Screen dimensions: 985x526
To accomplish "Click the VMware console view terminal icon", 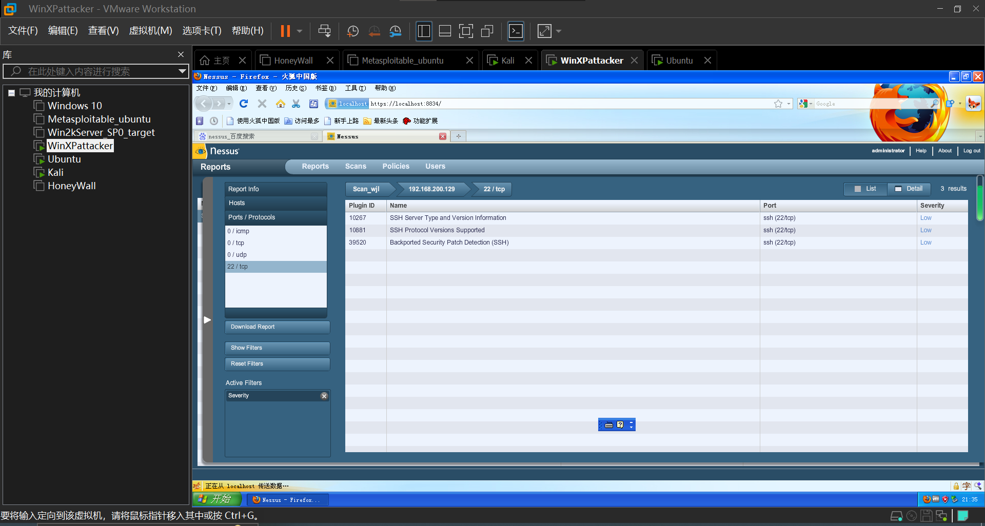I will point(516,31).
